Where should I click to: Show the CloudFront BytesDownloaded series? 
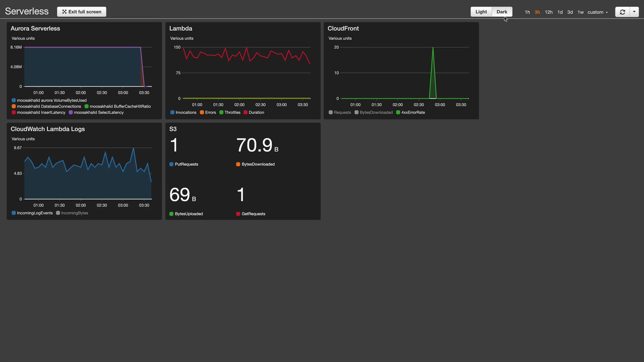coord(357,113)
